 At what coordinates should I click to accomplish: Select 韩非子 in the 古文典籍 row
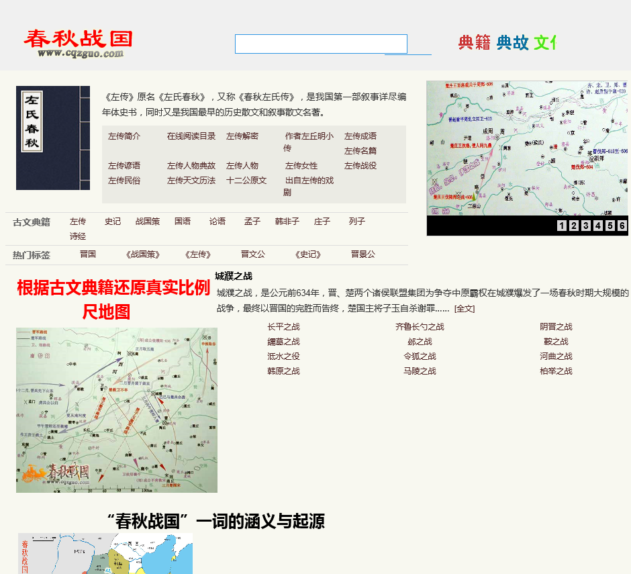pyautogui.click(x=287, y=222)
